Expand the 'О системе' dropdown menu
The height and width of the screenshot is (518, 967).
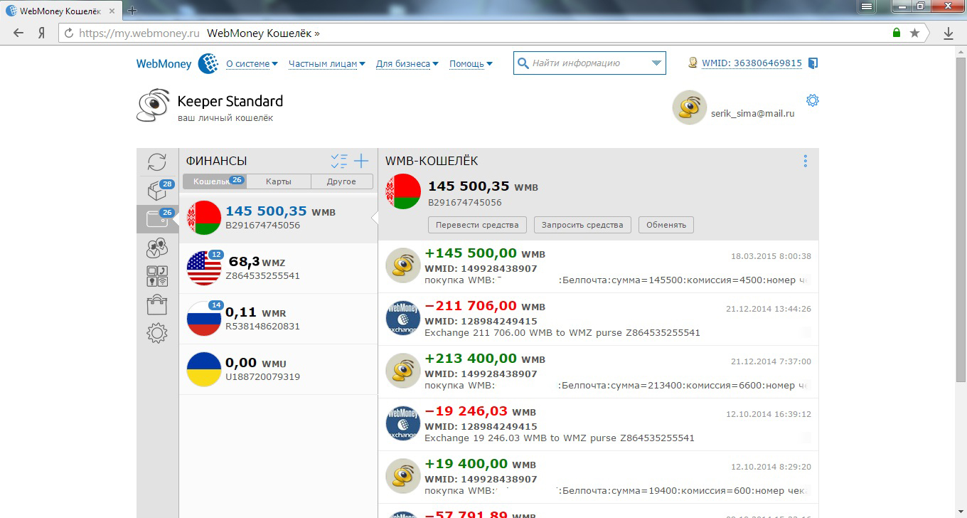(x=252, y=63)
